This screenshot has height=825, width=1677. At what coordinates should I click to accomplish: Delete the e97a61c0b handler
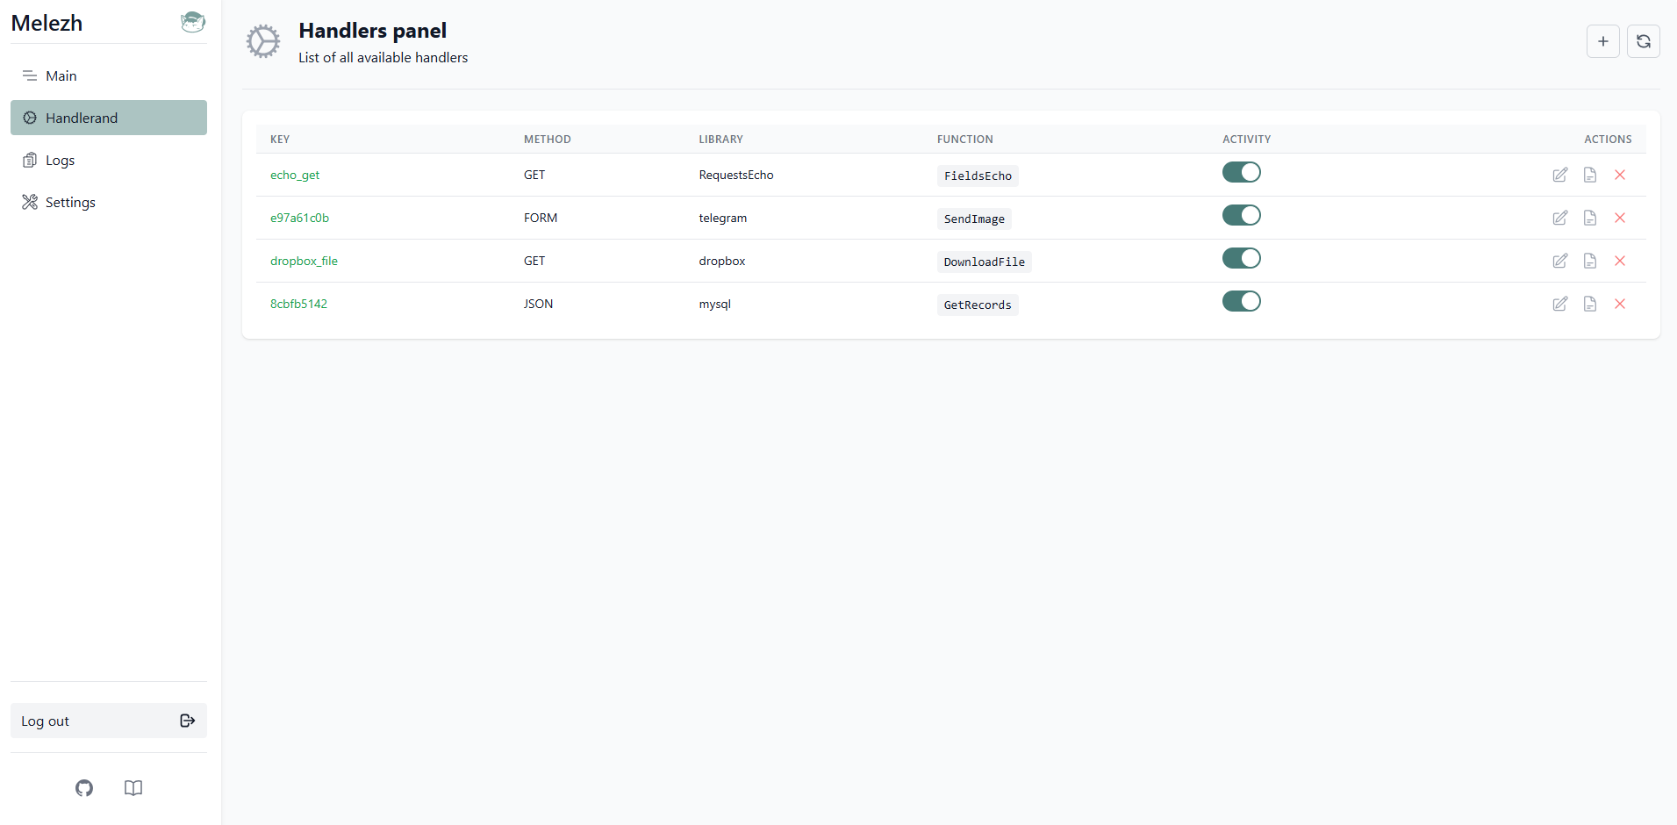(x=1619, y=218)
